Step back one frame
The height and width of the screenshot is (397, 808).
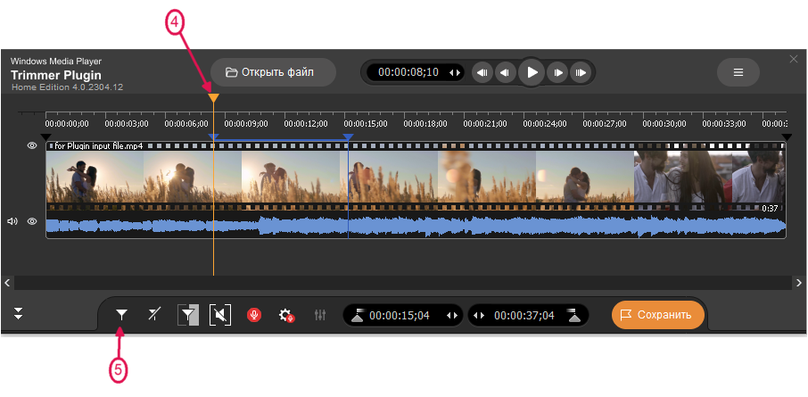506,72
